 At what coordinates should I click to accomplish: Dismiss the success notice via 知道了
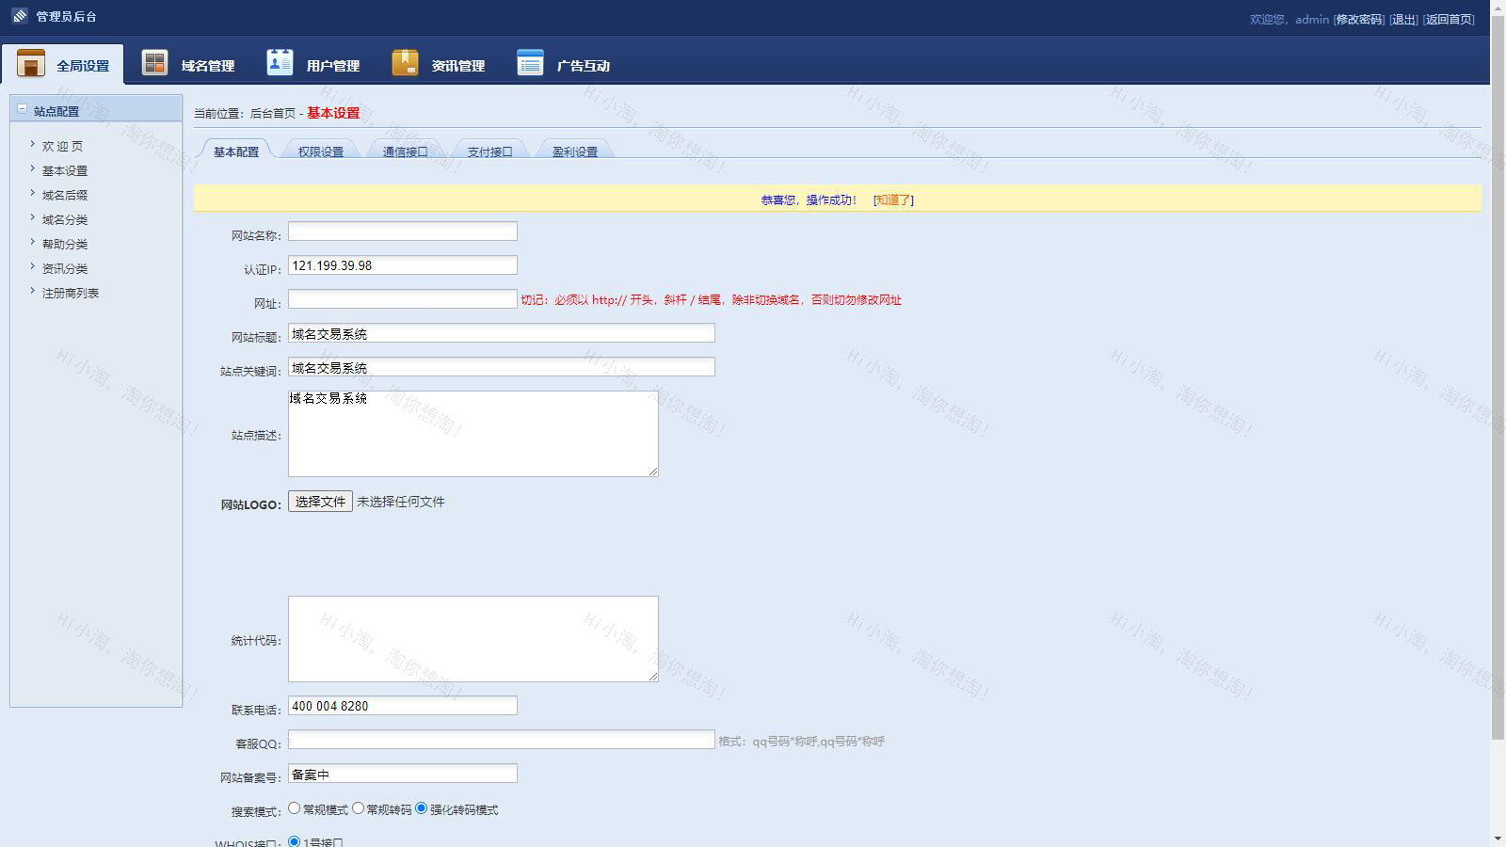(893, 200)
